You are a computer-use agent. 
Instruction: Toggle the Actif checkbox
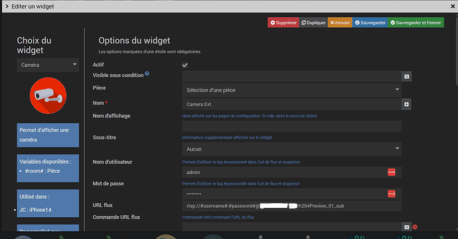pyautogui.click(x=185, y=66)
